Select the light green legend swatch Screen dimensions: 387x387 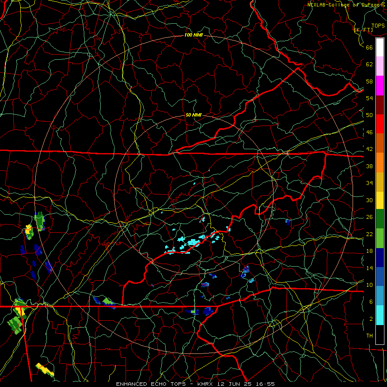(380, 238)
